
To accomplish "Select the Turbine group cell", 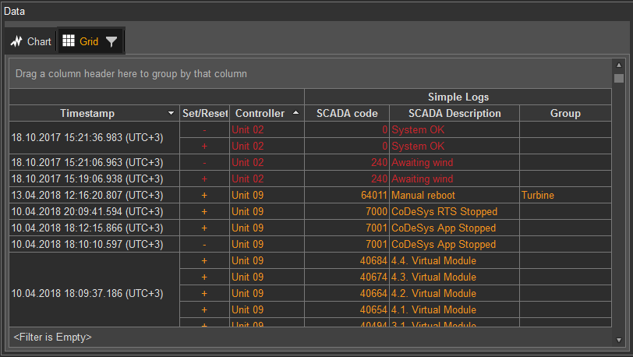I will [x=564, y=195].
